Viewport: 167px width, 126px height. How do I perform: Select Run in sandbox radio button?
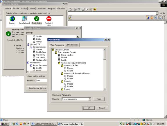pos(59,55)
